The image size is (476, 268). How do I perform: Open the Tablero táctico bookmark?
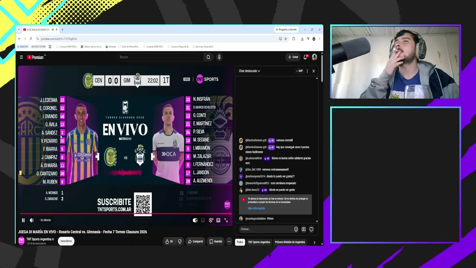[91, 47]
